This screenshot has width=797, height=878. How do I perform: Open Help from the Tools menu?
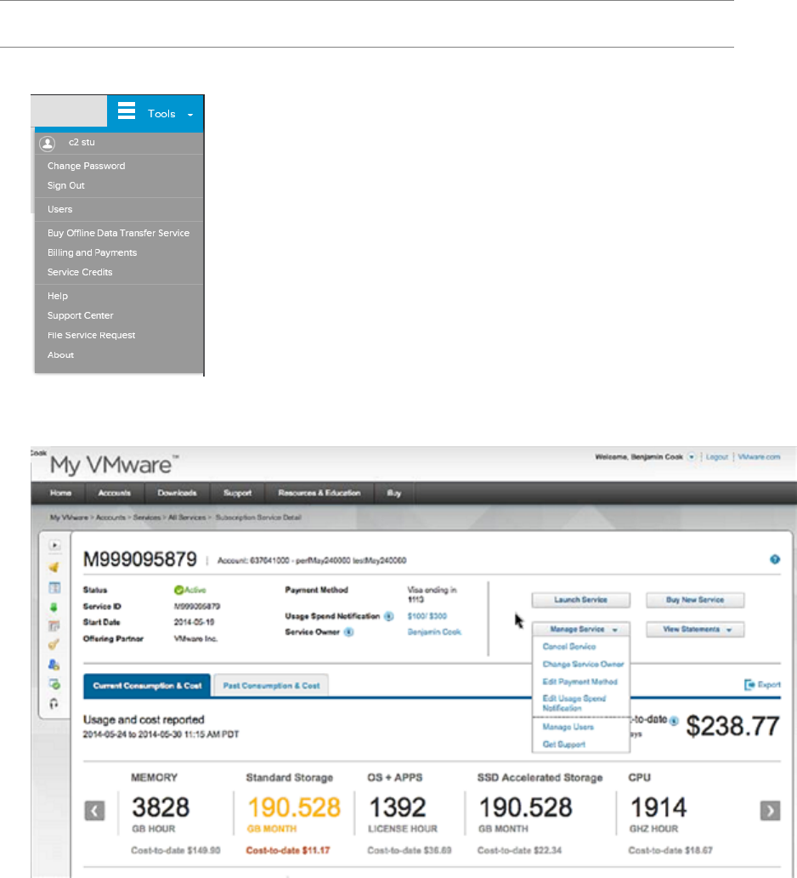coord(58,296)
